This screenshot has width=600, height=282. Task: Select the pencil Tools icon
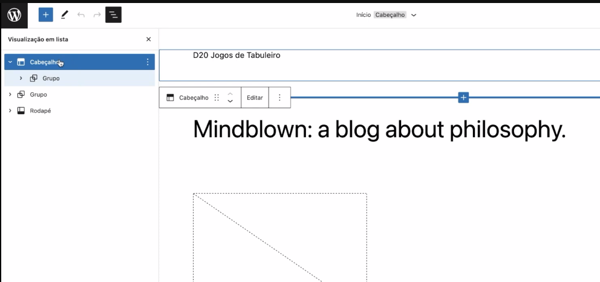point(64,15)
